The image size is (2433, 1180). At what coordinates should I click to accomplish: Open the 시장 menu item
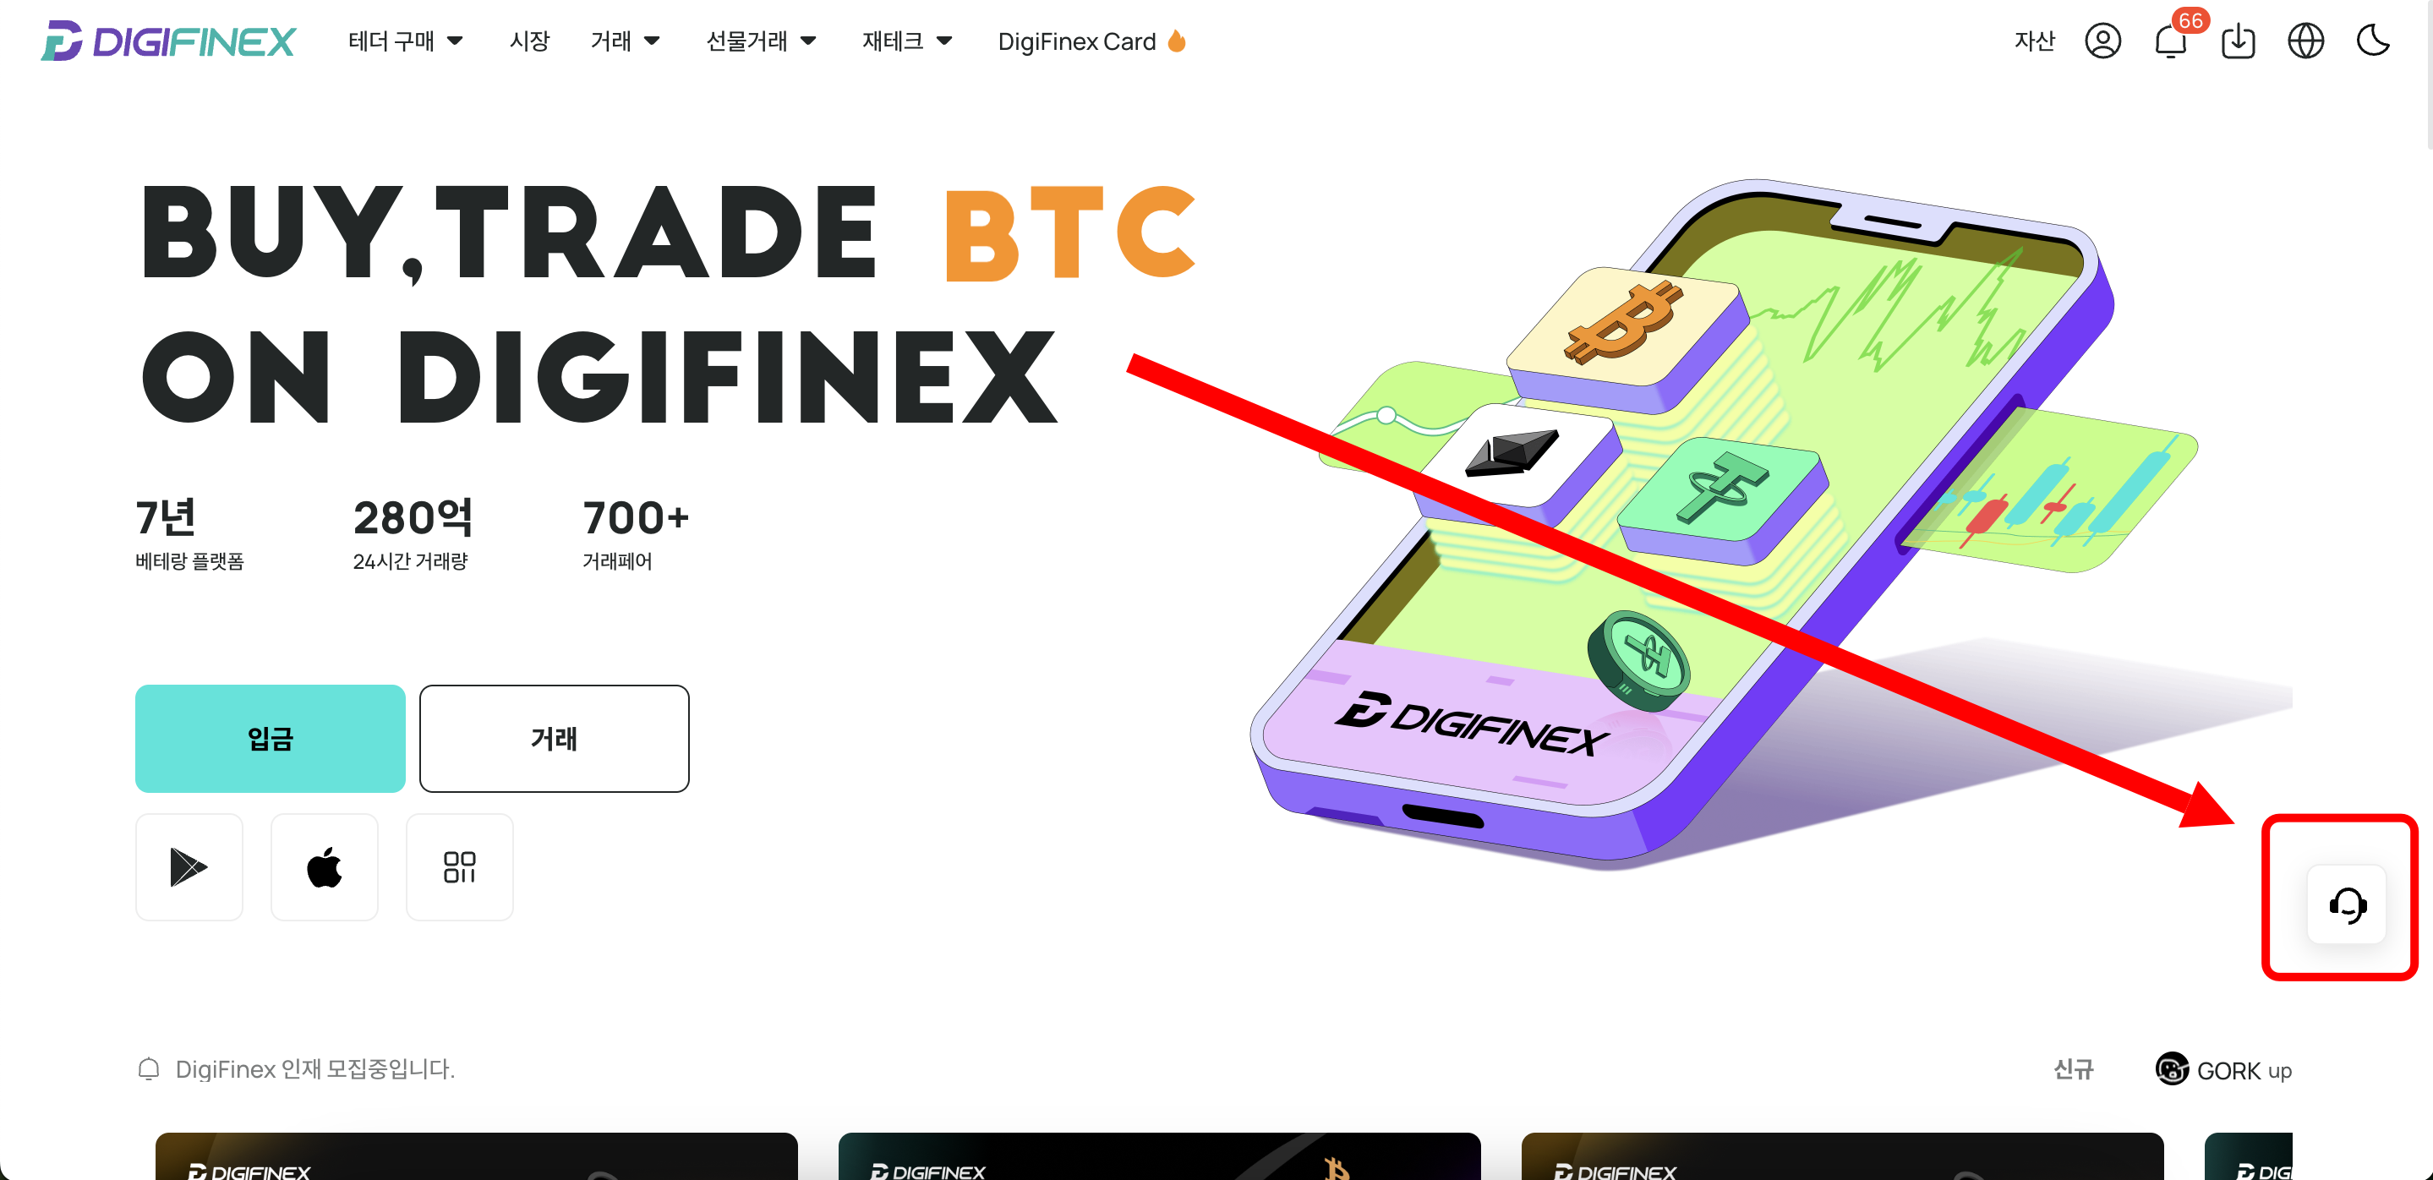[529, 41]
